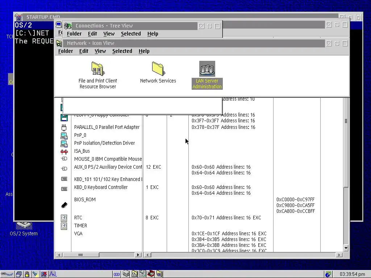Click the shutdown monitor icon on taskbar
This screenshot has width=371, height=278.
(x=44, y=274)
